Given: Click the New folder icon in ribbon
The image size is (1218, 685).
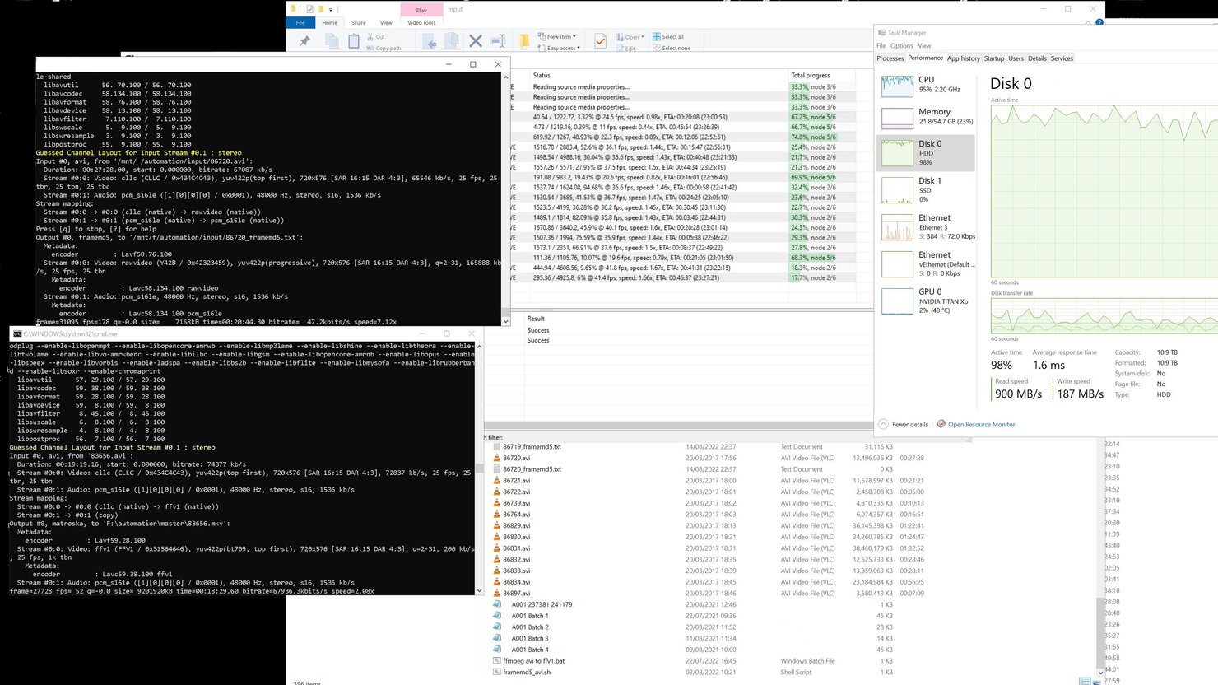Looking at the screenshot, I should click(524, 40).
